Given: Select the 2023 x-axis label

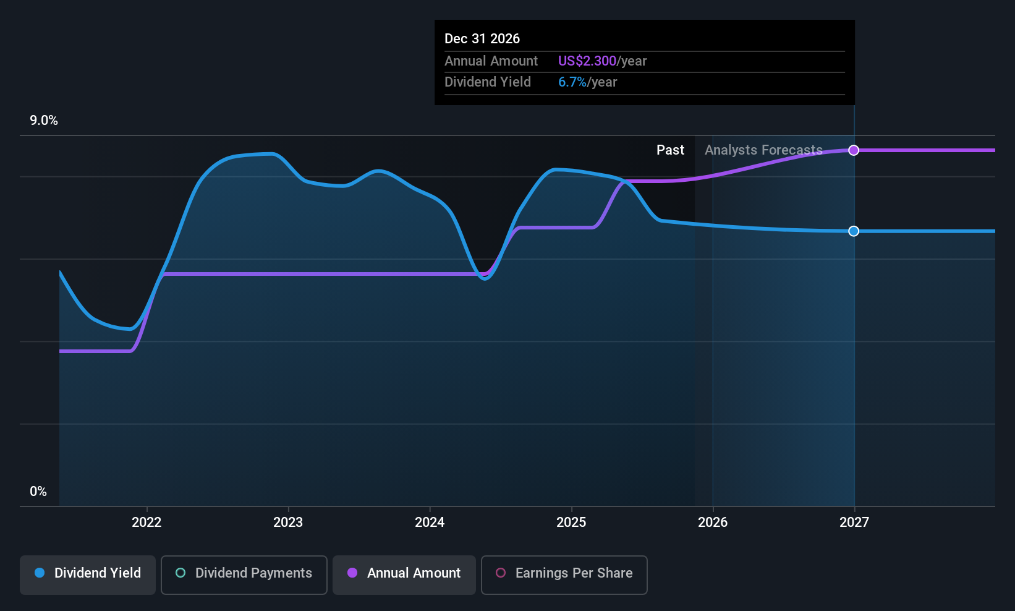Looking at the screenshot, I should (x=288, y=523).
